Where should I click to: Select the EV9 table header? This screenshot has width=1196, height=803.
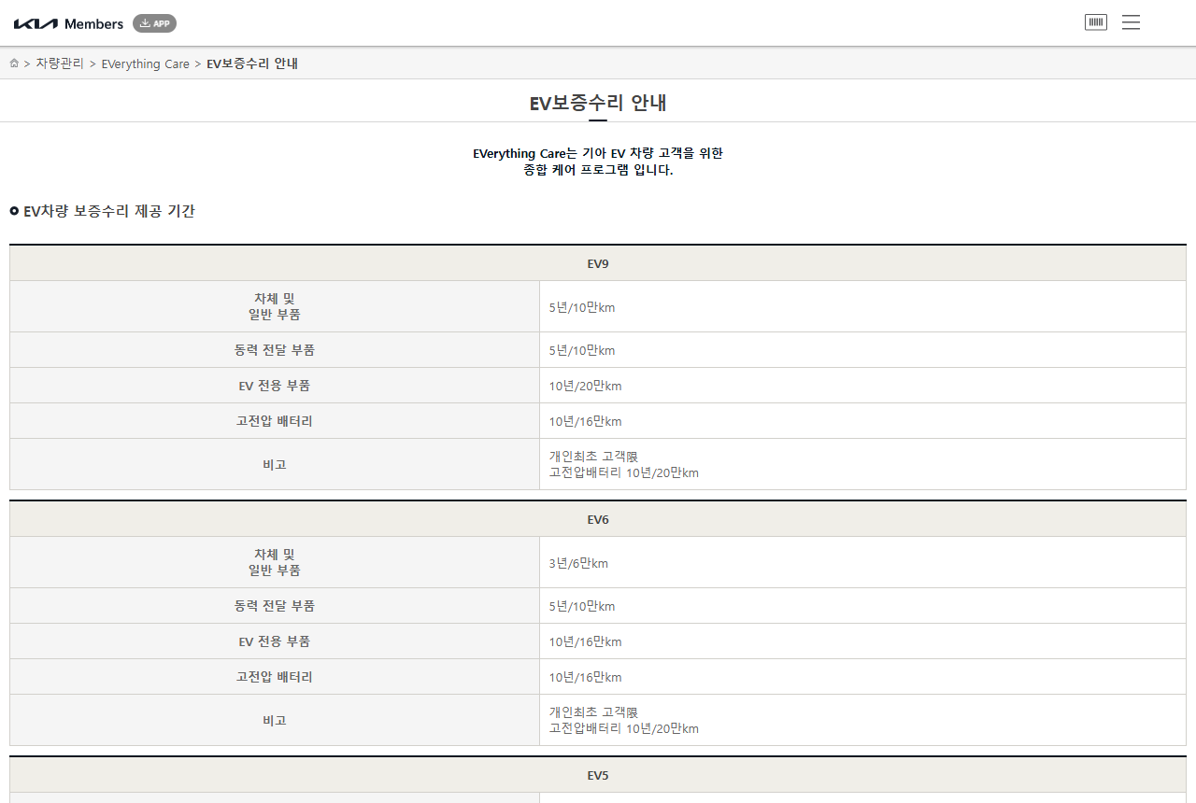tap(598, 263)
